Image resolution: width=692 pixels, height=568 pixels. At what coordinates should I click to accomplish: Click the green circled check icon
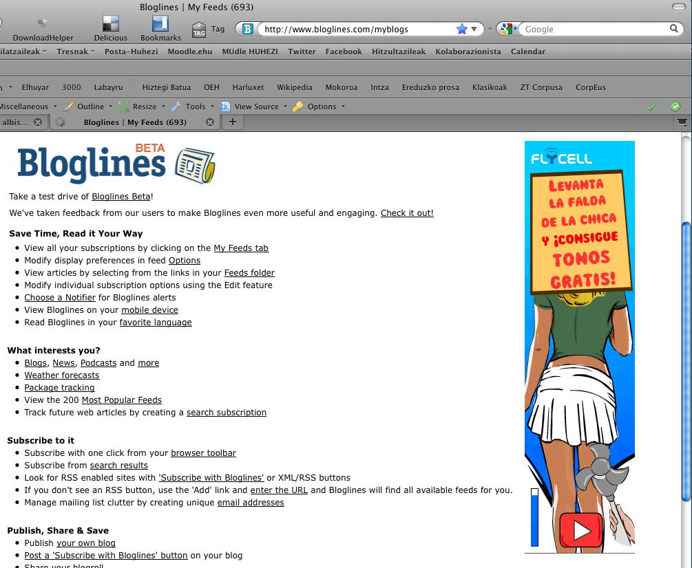point(675,106)
